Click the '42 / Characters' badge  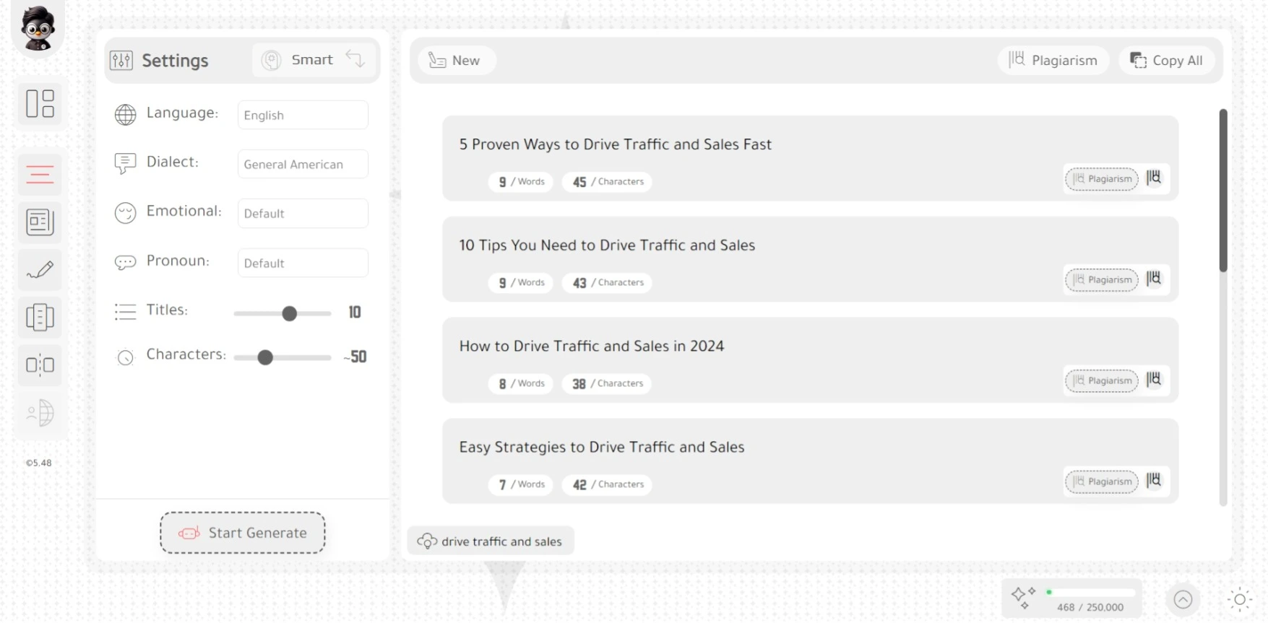pyautogui.click(x=607, y=485)
